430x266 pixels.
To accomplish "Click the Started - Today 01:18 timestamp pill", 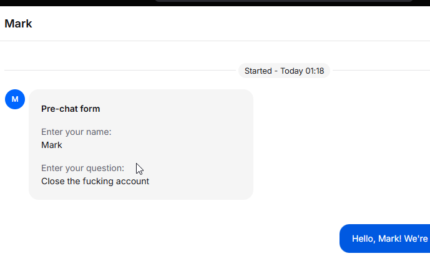I will coord(284,71).
